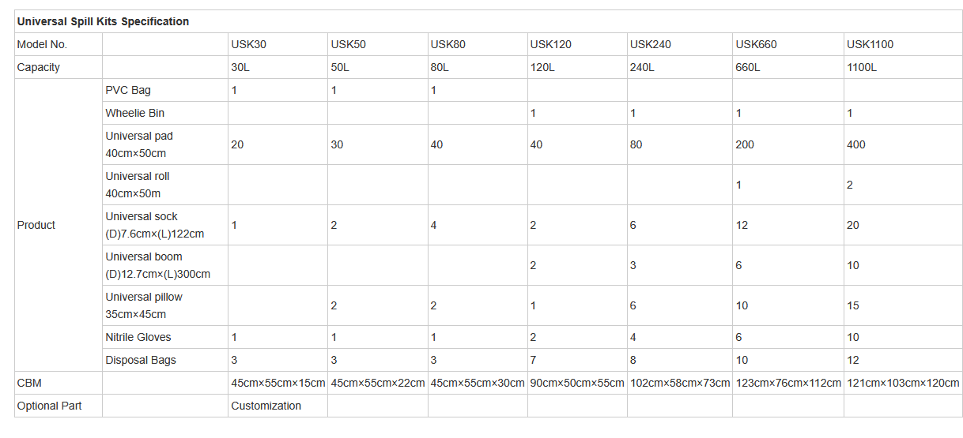
Task: Click the USK1100 model header cell
Action: pos(870,44)
